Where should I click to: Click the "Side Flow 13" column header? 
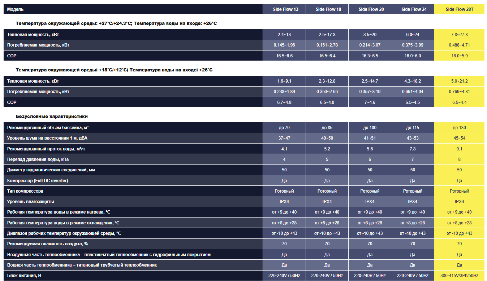click(x=284, y=9)
